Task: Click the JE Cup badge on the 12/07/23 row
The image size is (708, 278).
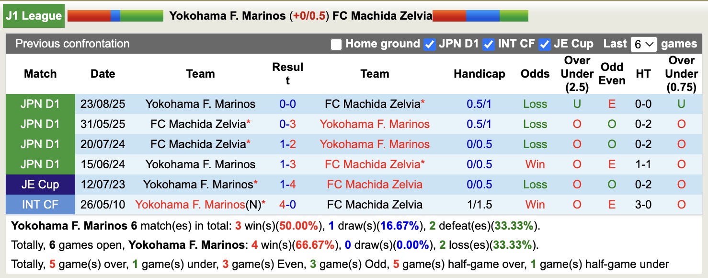Action: pos(40,184)
